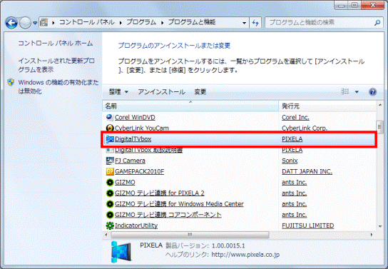Select コントロール パネル breadcrumb in address bar
Image resolution: width=388 pixels, height=269 pixels.
[86, 23]
